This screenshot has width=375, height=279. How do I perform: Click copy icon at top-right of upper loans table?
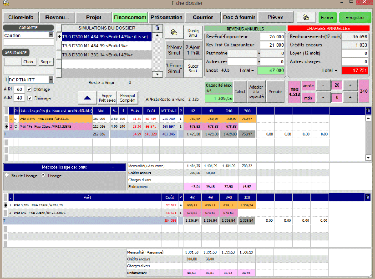[x=368, y=110]
